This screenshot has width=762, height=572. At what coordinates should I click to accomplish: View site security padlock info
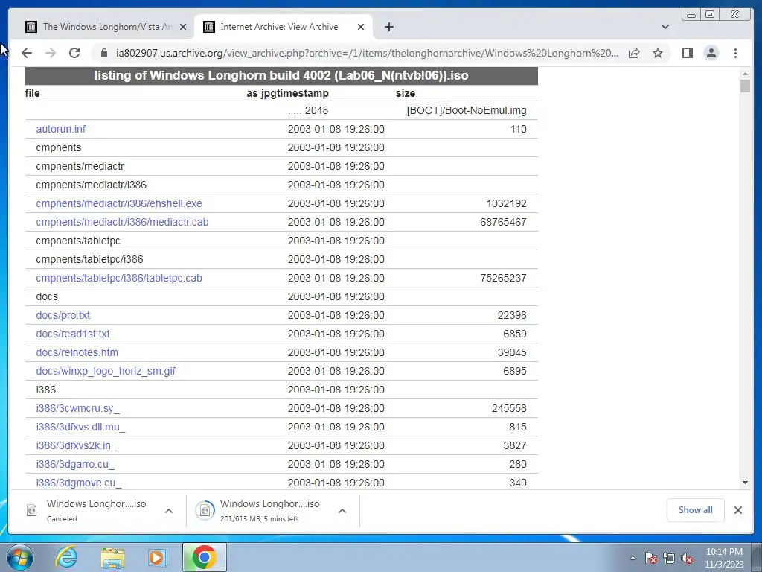point(103,53)
